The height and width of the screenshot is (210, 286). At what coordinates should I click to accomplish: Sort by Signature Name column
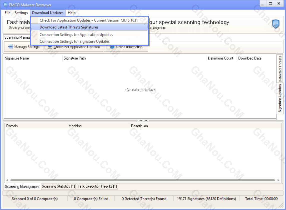point(33,58)
